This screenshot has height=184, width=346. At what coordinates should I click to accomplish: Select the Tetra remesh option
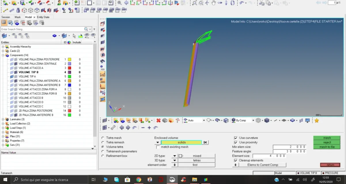point(103,142)
